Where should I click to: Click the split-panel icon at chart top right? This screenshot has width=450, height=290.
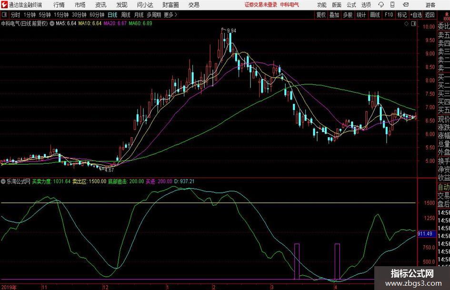point(413,24)
